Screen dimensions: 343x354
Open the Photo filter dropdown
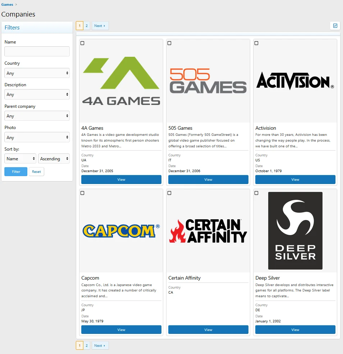coord(37,137)
